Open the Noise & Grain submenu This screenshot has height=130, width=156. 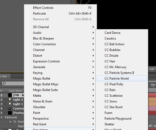[61, 101]
